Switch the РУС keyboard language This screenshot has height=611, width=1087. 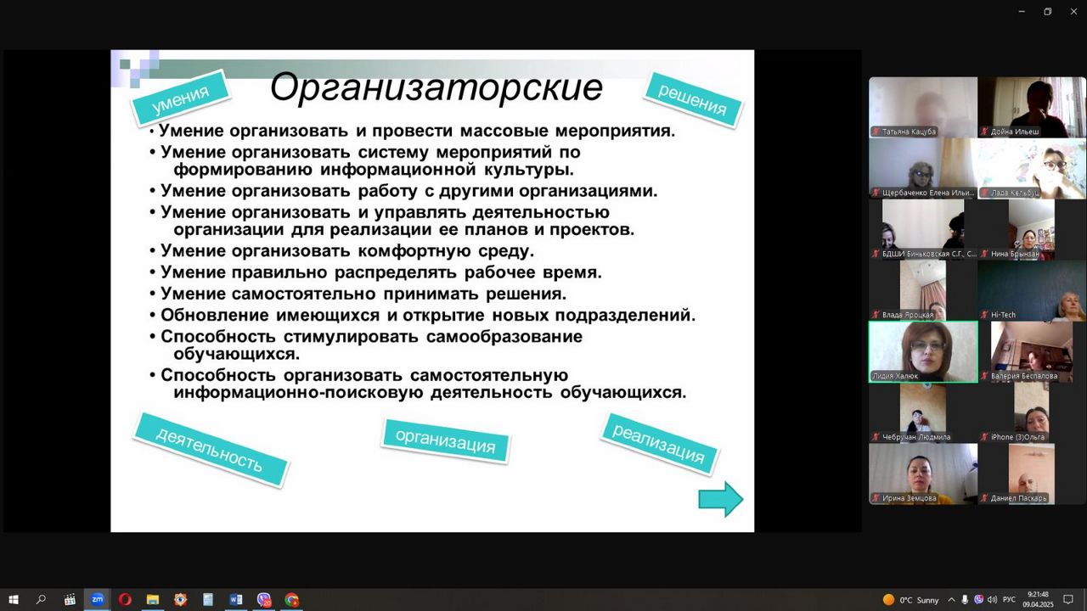click(1010, 600)
